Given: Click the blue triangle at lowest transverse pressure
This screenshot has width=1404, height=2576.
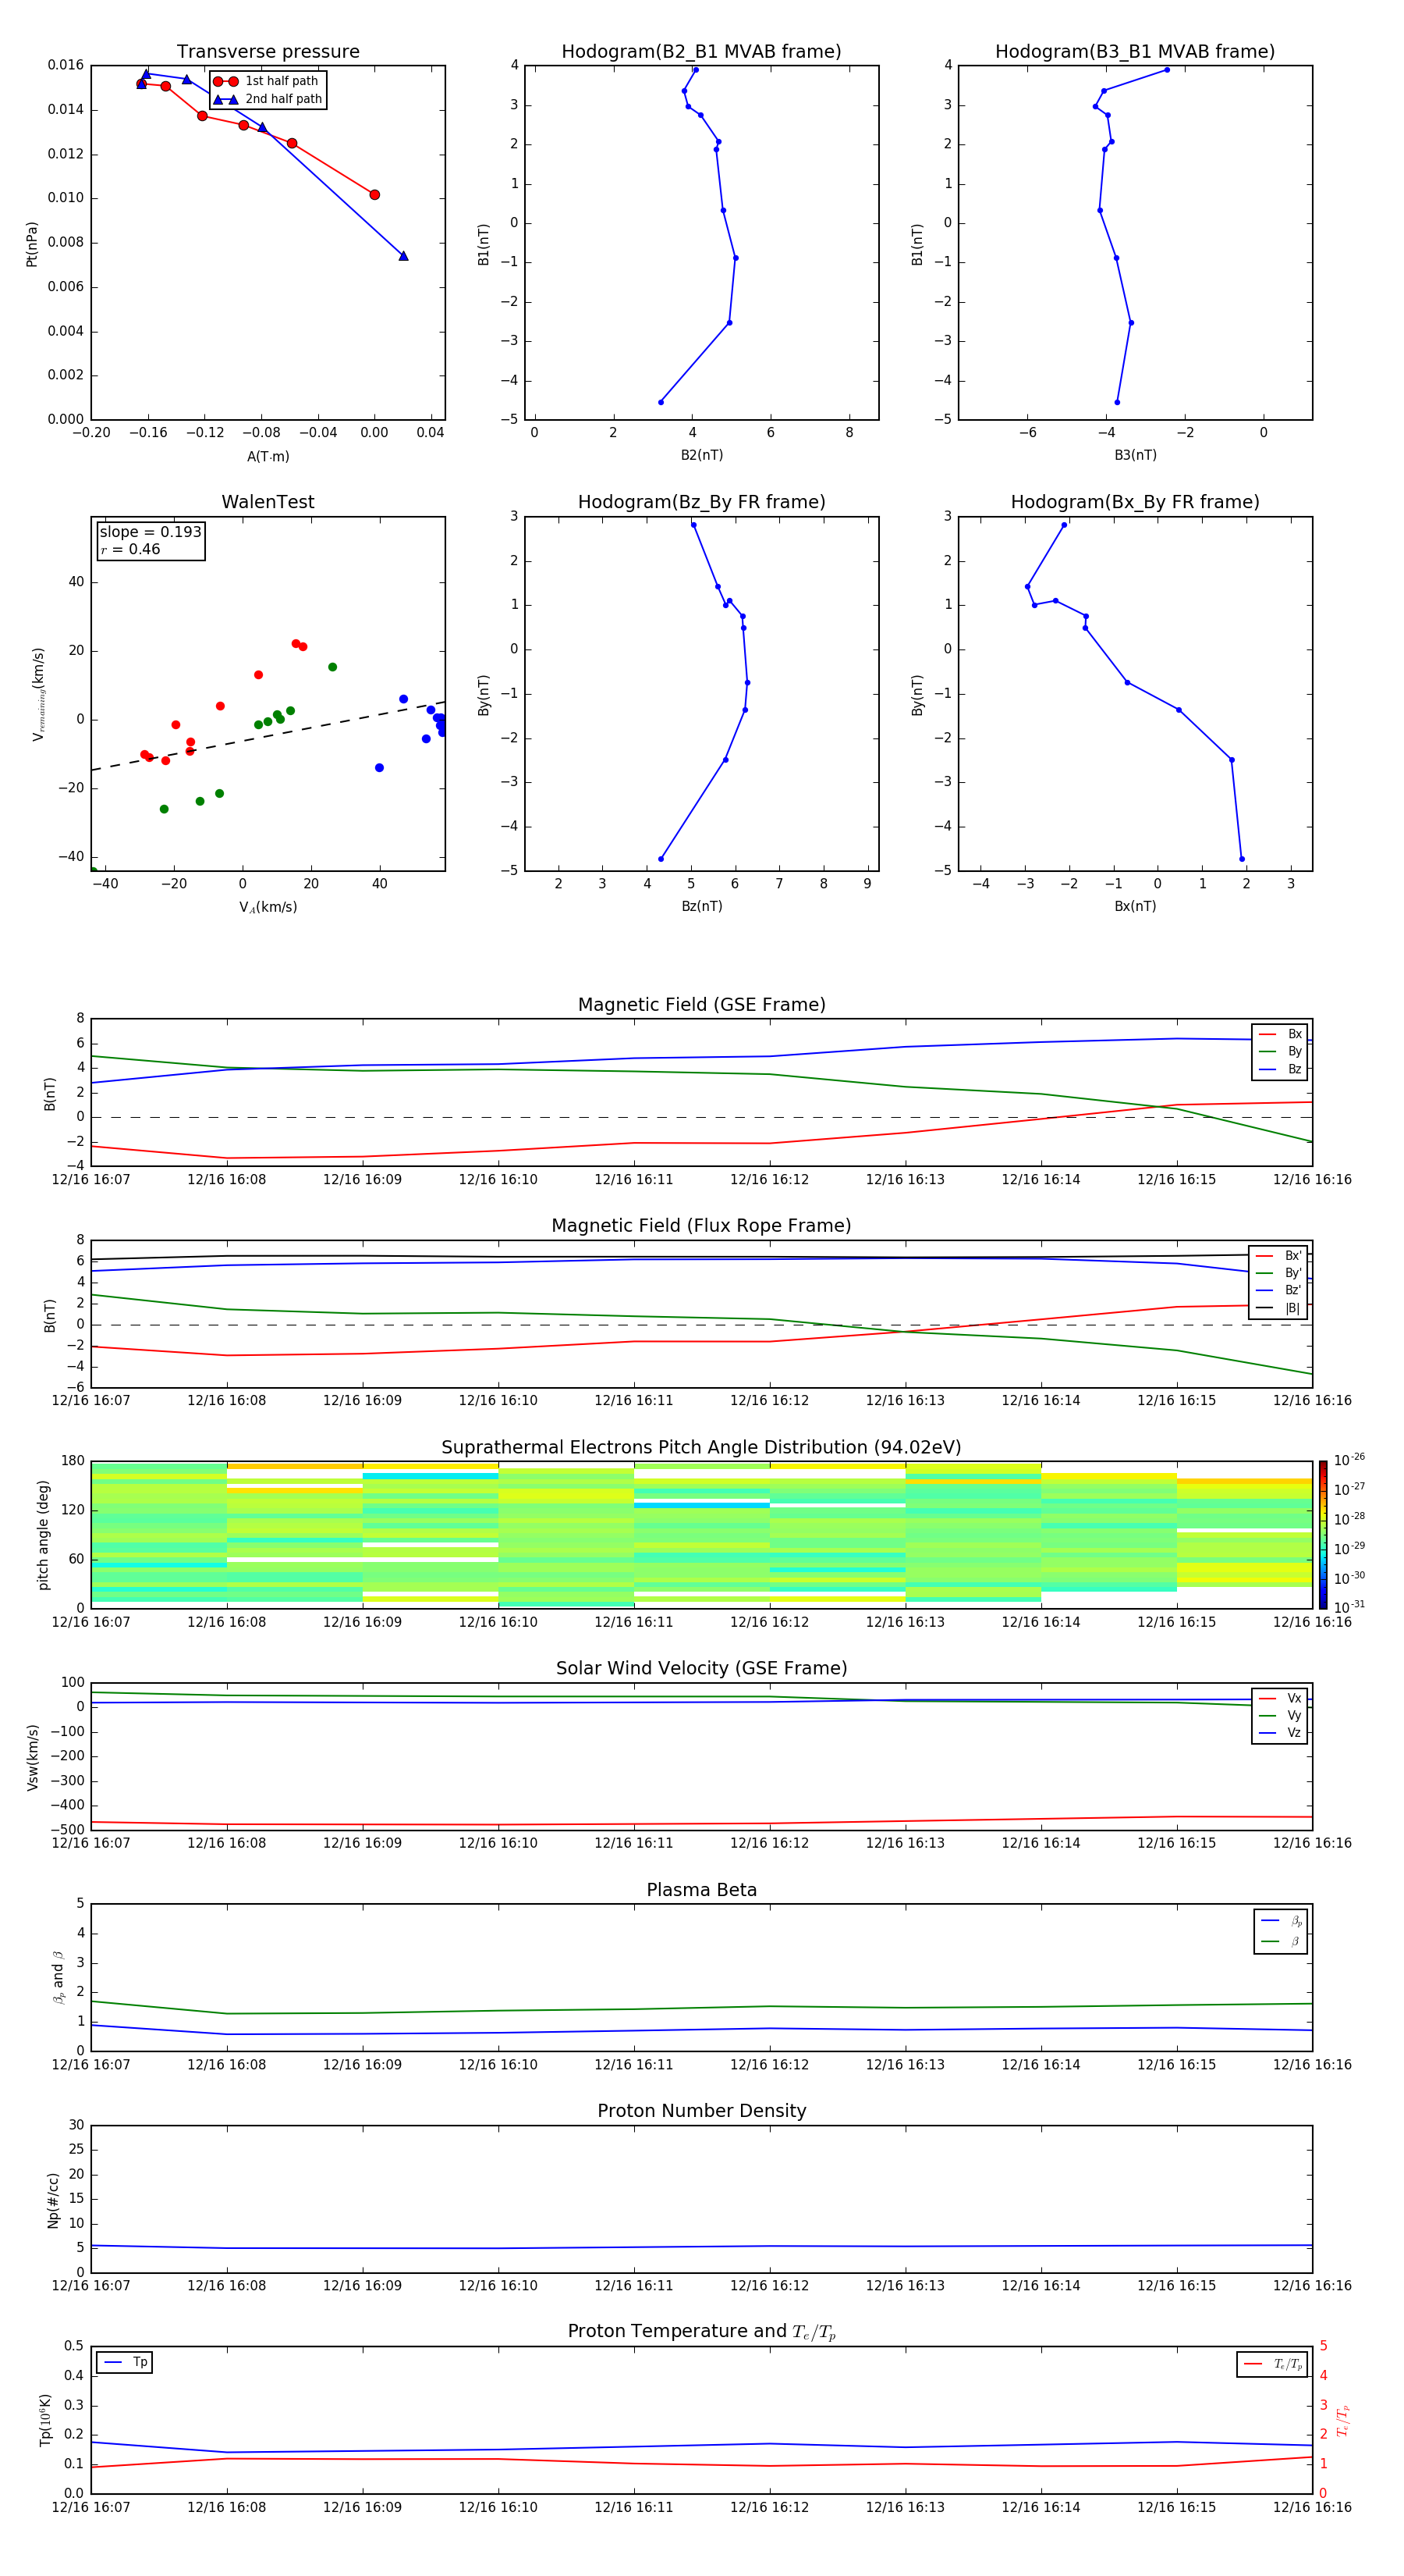Looking at the screenshot, I should tap(404, 256).
